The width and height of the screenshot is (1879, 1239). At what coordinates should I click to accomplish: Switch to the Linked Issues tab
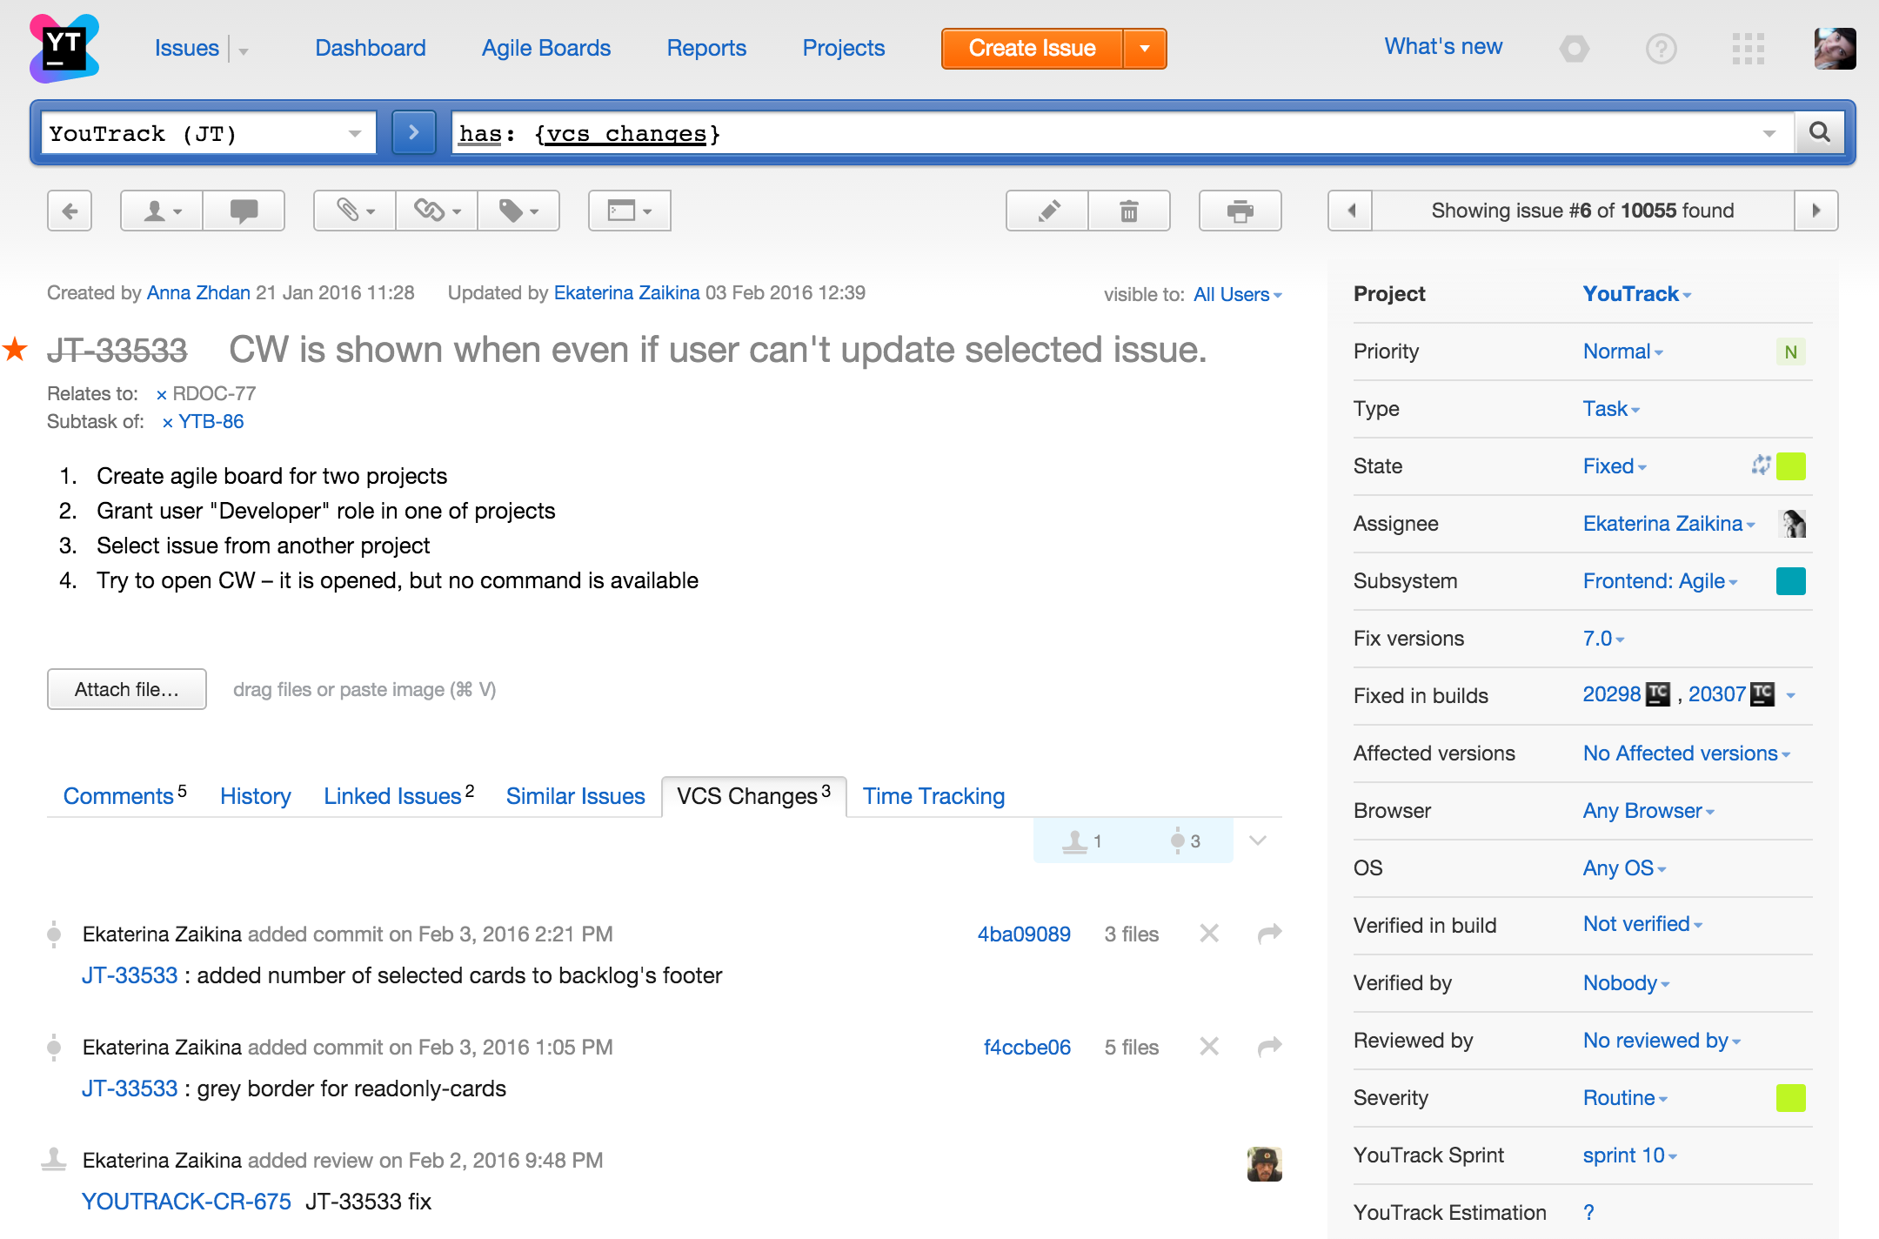(398, 795)
